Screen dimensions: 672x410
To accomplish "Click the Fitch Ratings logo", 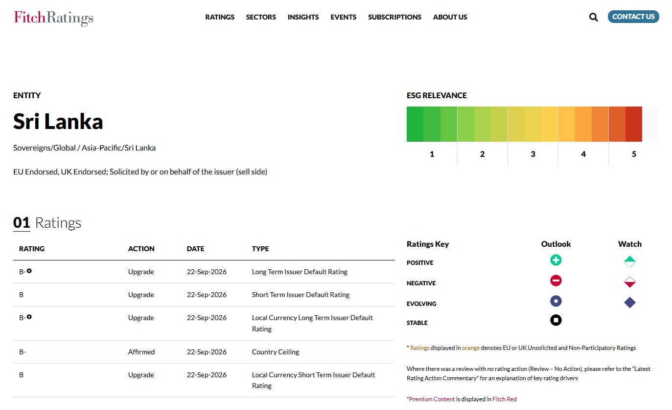I will (x=53, y=18).
